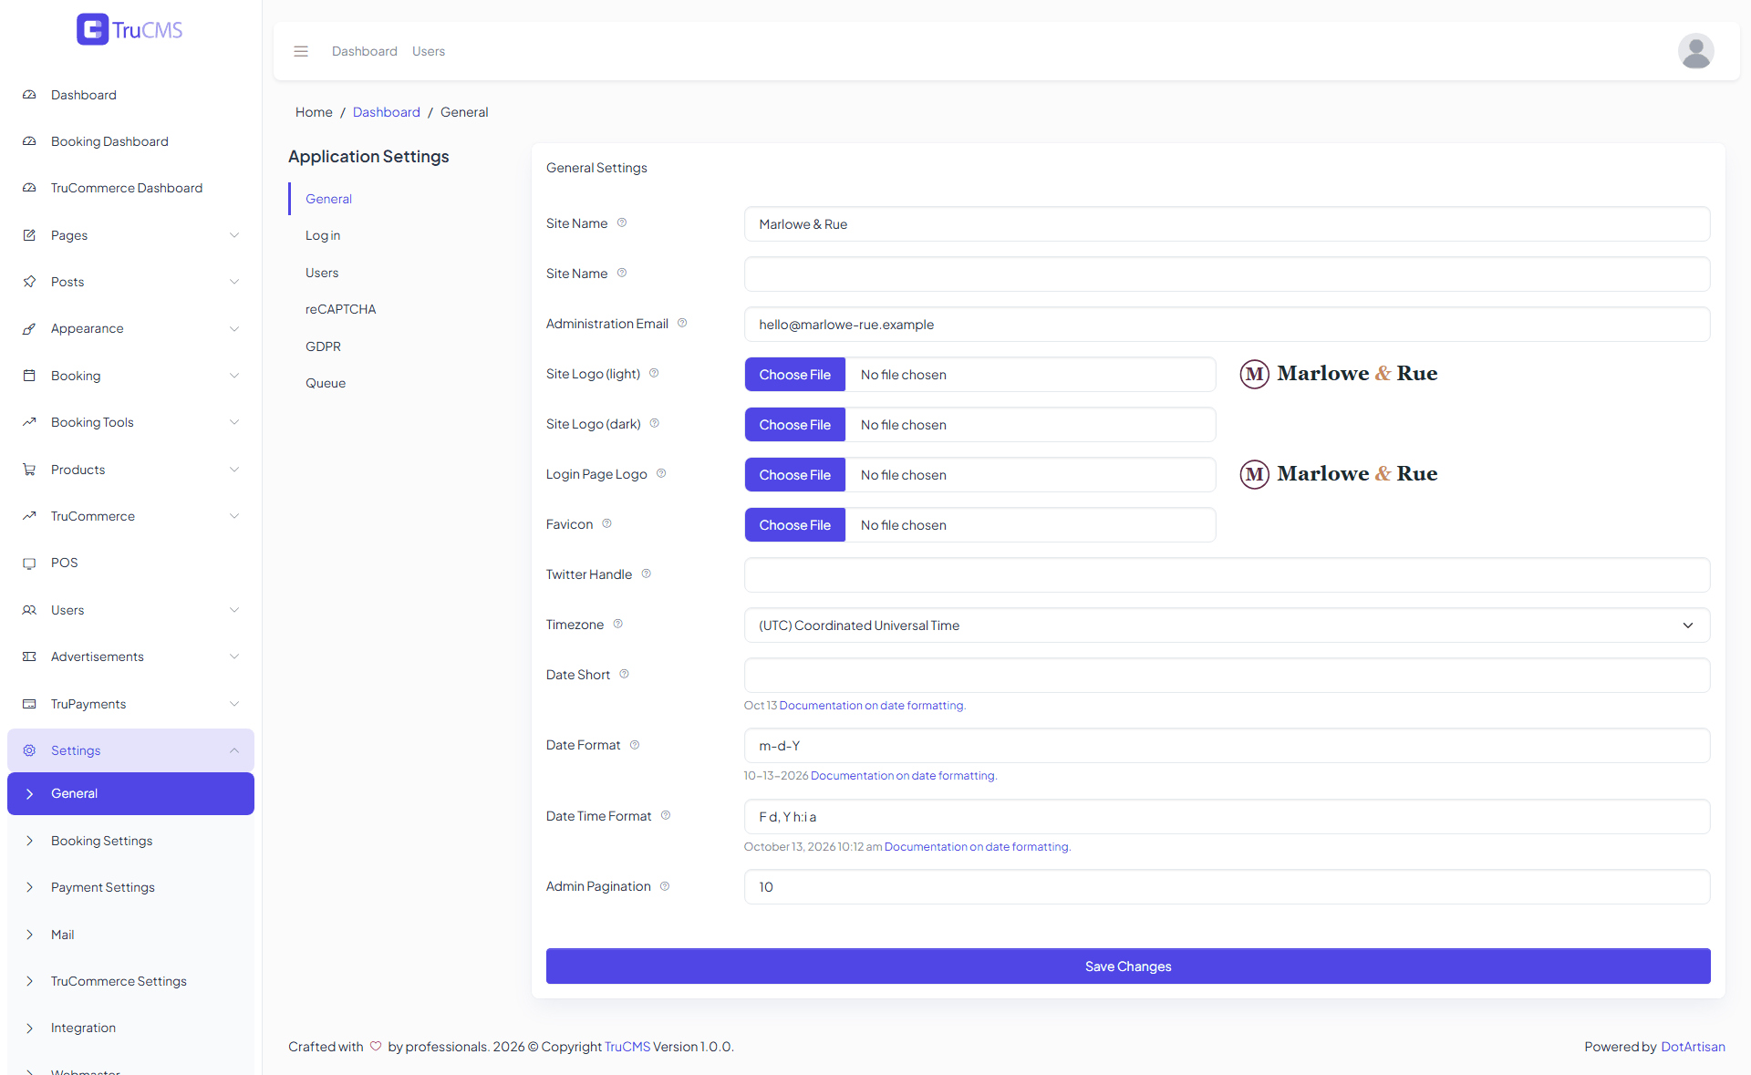Open the GDPR settings tab
The width and height of the screenshot is (1751, 1075).
323,346
